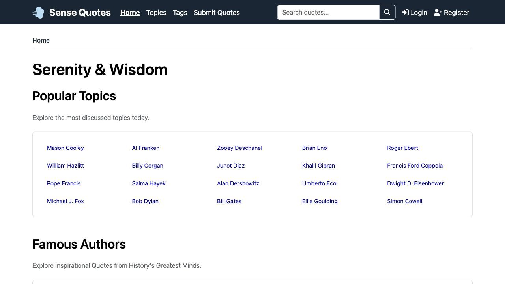
Task: Click the Sense Quotes logo icon
Action: [x=38, y=13]
